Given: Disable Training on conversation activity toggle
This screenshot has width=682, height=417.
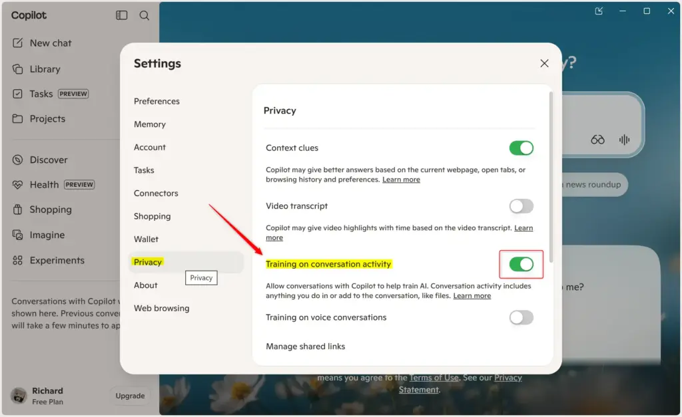Looking at the screenshot, I should click(x=521, y=264).
